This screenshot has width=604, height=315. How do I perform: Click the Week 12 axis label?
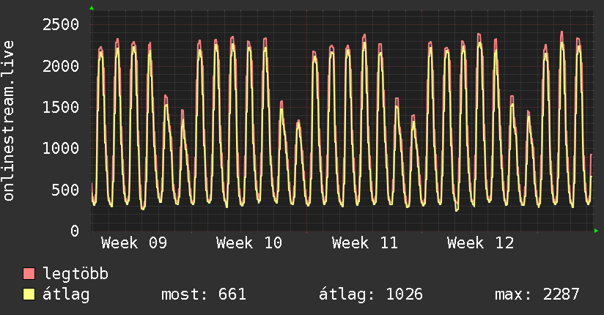pos(480,243)
